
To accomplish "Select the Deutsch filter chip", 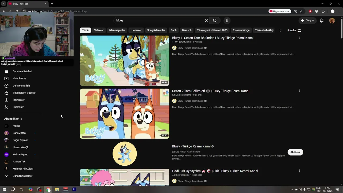I will [x=187, y=30].
